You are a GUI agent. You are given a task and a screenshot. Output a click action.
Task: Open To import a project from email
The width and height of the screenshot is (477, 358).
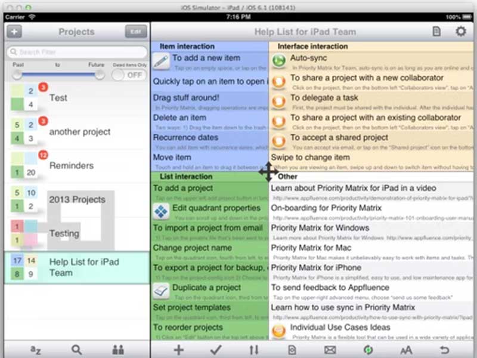coord(210,232)
